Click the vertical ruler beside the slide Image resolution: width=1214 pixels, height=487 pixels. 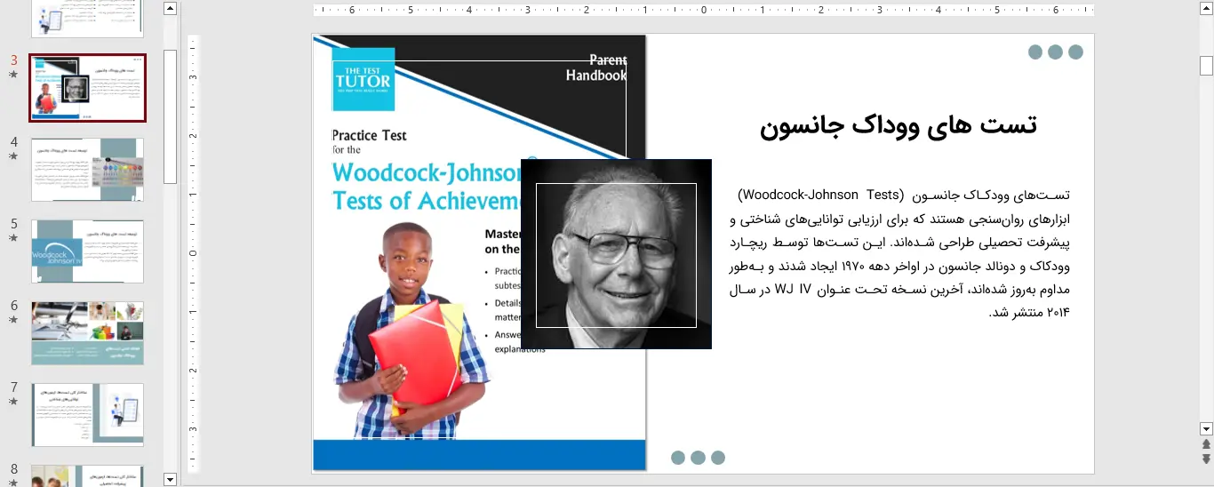[x=193, y=252]
